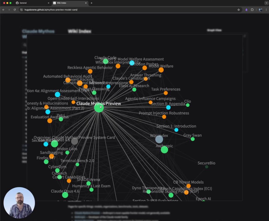
Task: Select the CB Threat Models orange node
Action: [188, 186]
